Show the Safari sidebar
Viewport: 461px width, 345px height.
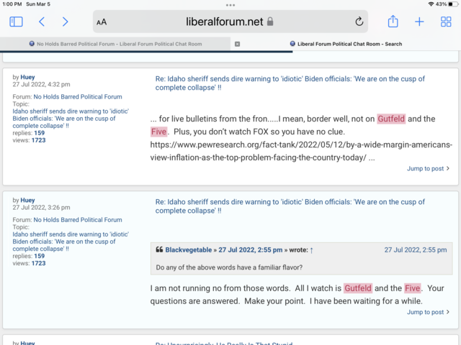point(16,22)
